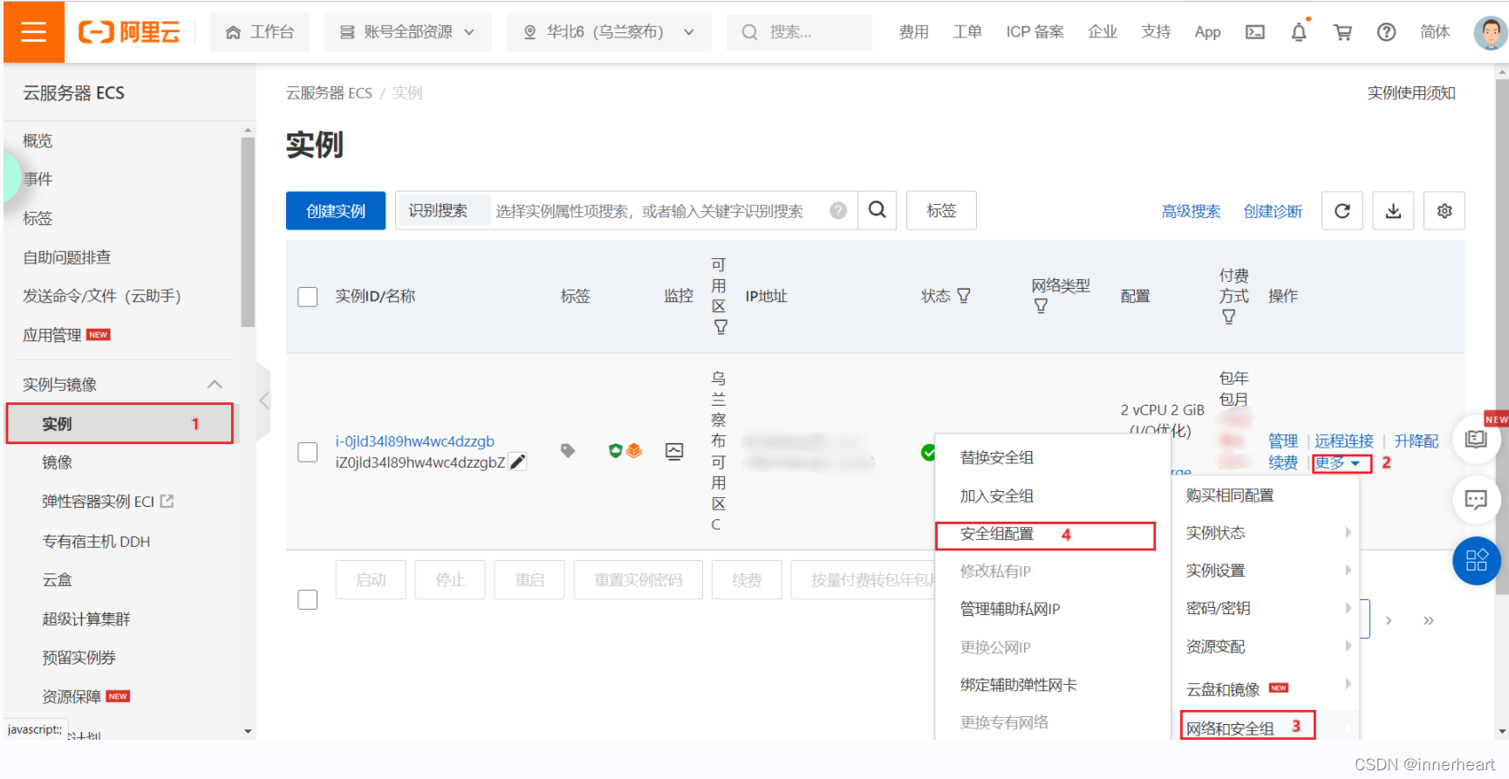Click the 续费 link in operations column
The image size is (1509, 779).
pos(1283,463)
